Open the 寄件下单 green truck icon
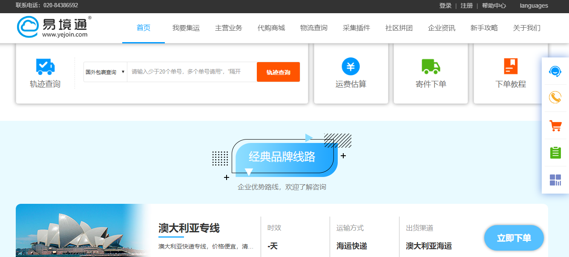The width and height of the screenshot is (569, 257). coord(431,66)
